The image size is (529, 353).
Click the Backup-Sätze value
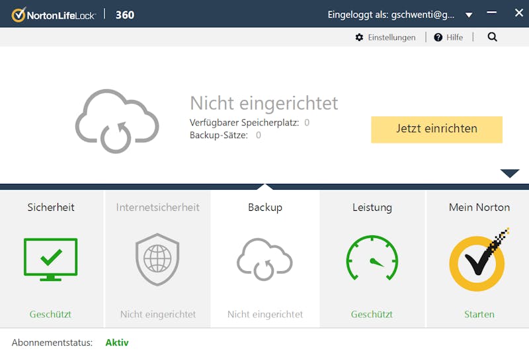258,136
